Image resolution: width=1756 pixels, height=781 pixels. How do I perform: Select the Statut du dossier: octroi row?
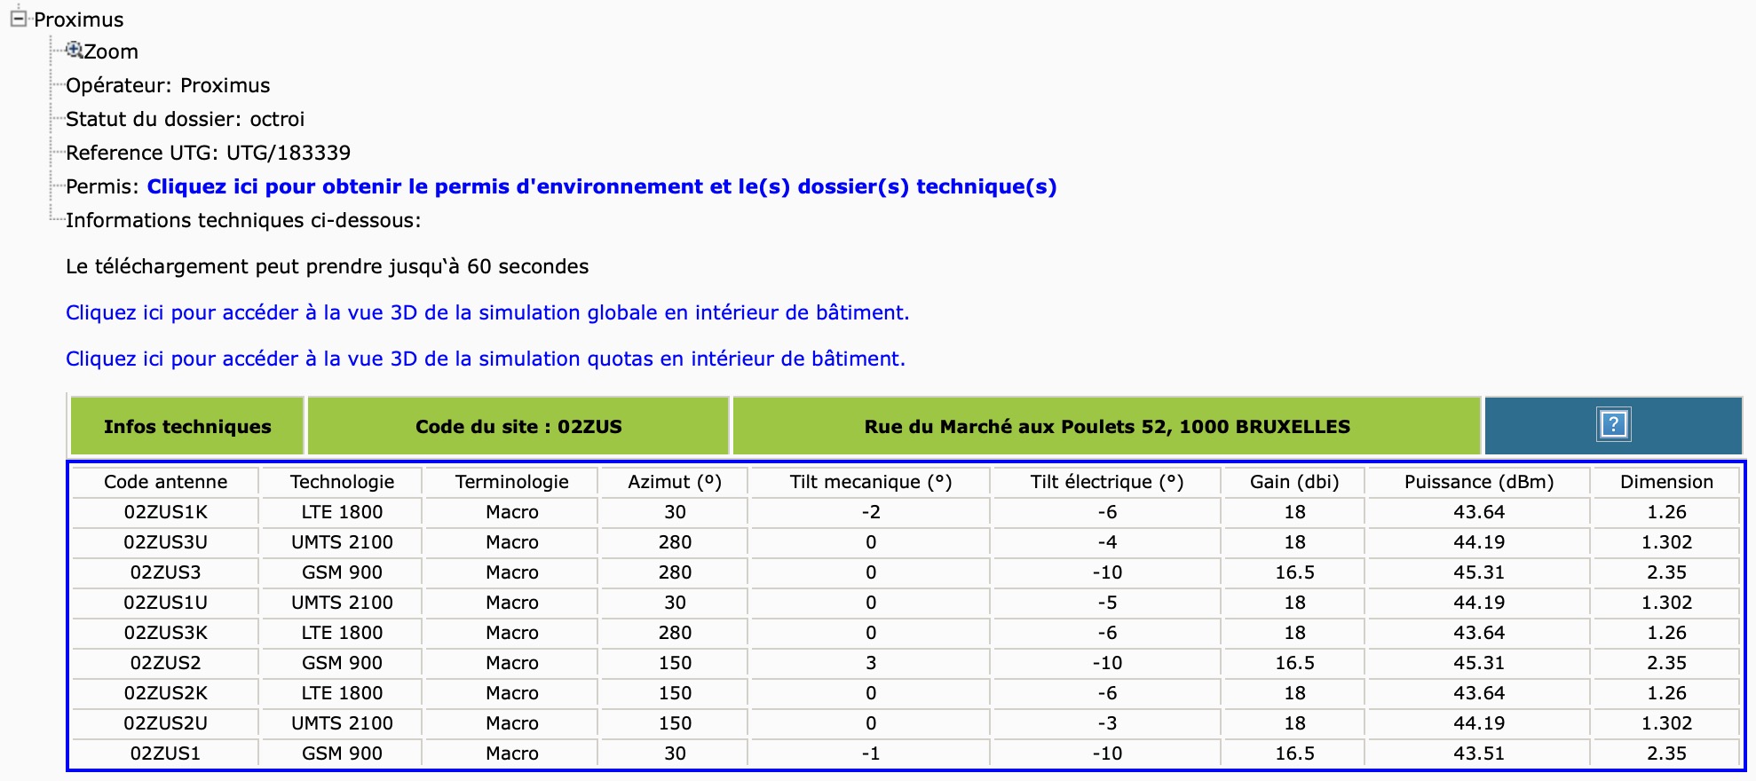[185, 119]
